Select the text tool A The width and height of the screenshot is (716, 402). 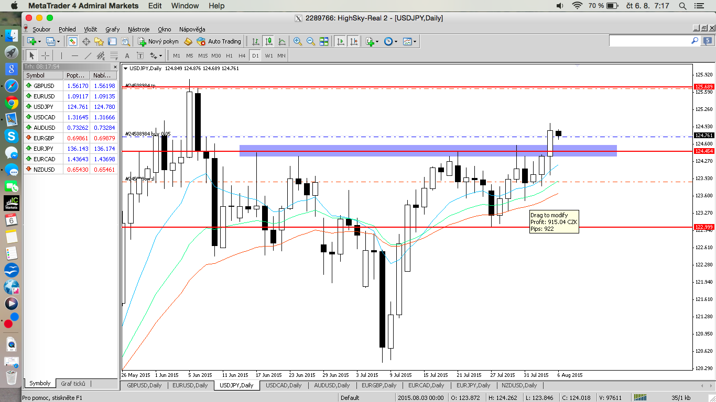click(x=127, y=55)
